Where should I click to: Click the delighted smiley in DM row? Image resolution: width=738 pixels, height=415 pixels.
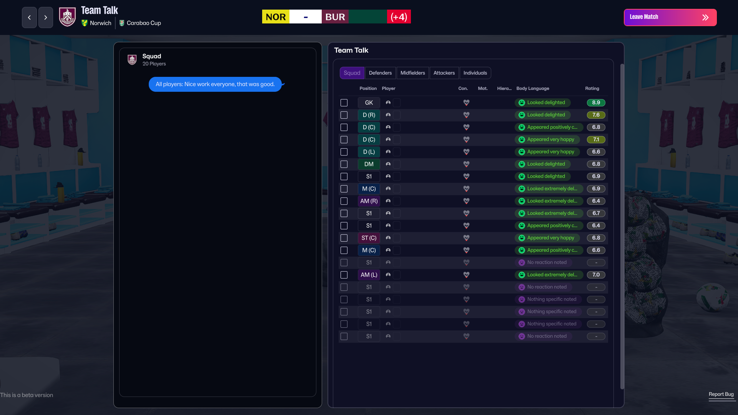pyautogui.click(x=522, y=164)
